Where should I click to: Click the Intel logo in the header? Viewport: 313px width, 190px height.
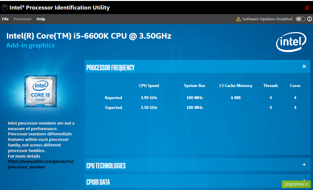291,42
